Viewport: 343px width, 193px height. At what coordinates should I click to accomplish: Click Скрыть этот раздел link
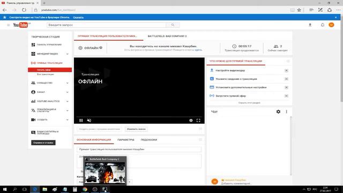(x=249, y=102)
